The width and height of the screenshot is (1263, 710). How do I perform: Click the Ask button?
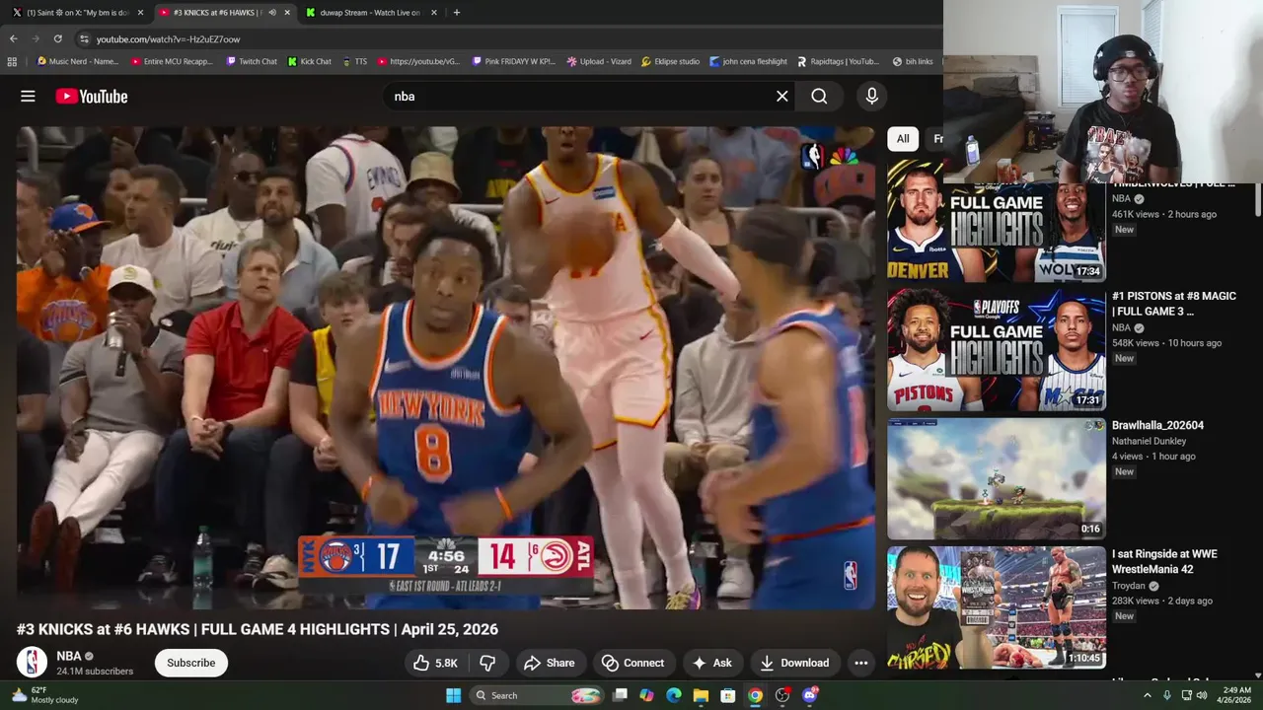[x=712, y=663]
